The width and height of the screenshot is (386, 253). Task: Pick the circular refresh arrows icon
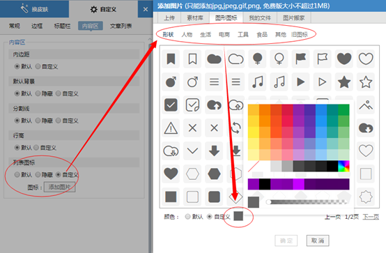point(236,128)
